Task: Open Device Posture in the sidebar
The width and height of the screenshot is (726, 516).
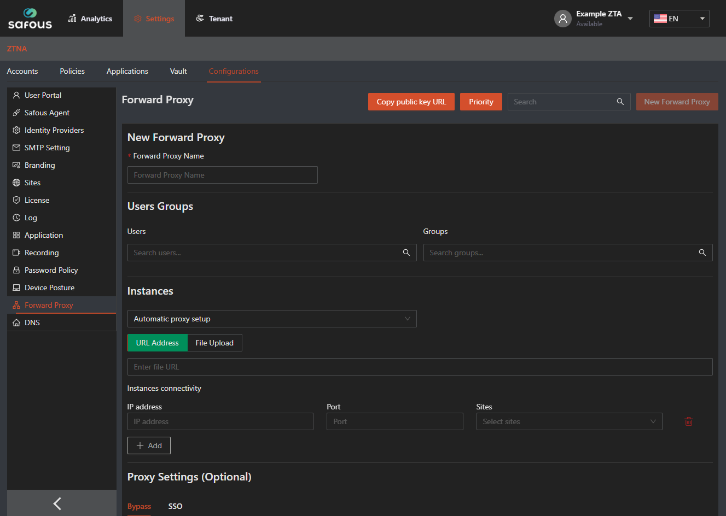Action: 49,288
